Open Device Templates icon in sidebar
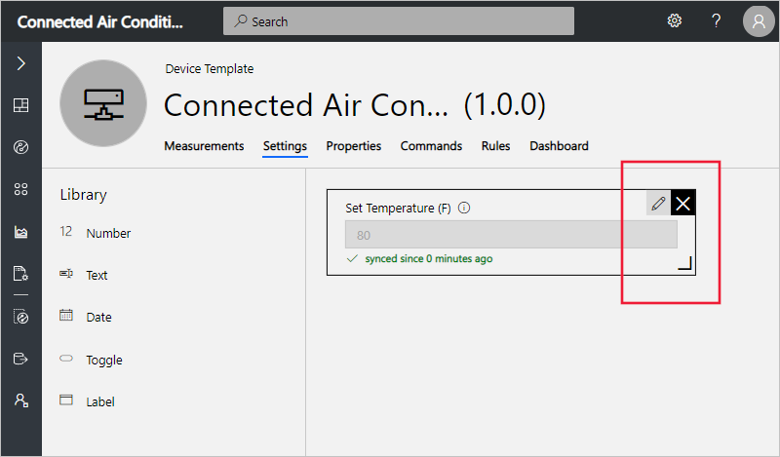This screenshot has height=457, width=780. pyautogui.click(x=20, y=317)
